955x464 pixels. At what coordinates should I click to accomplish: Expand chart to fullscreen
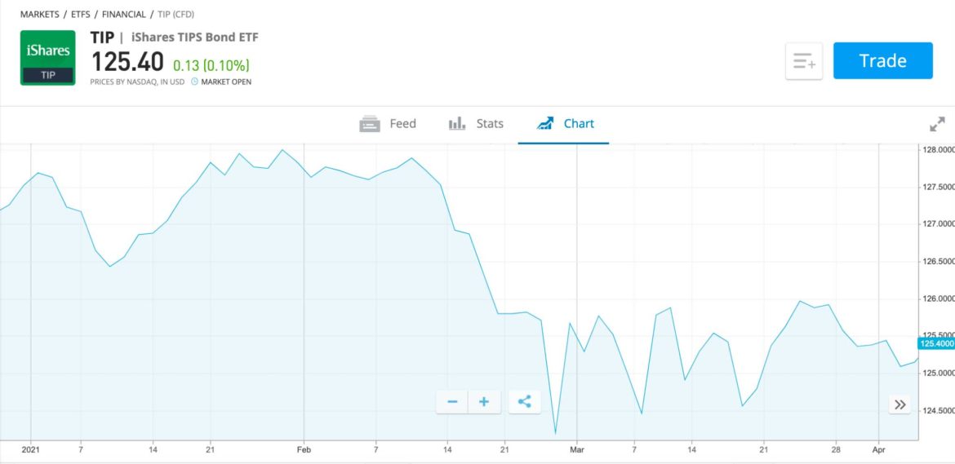[x=937, y=124]
